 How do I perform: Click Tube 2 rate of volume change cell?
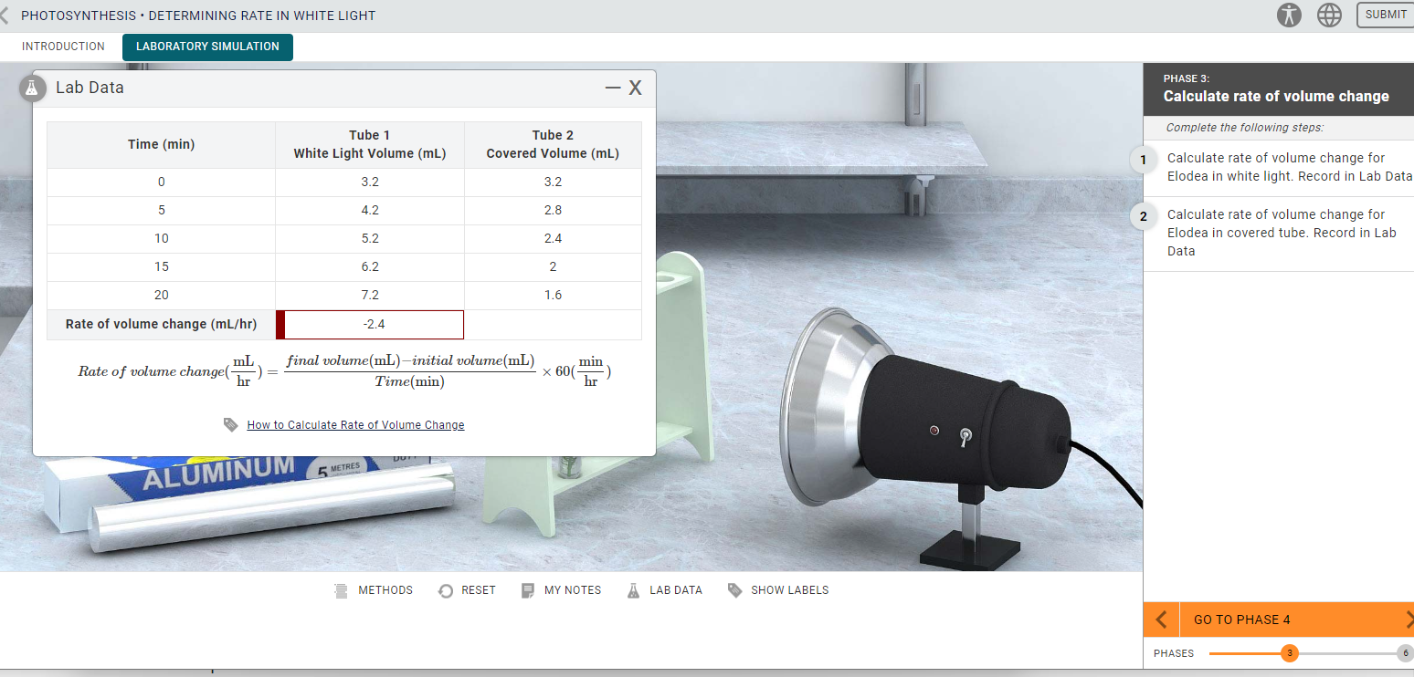[553, 324]
